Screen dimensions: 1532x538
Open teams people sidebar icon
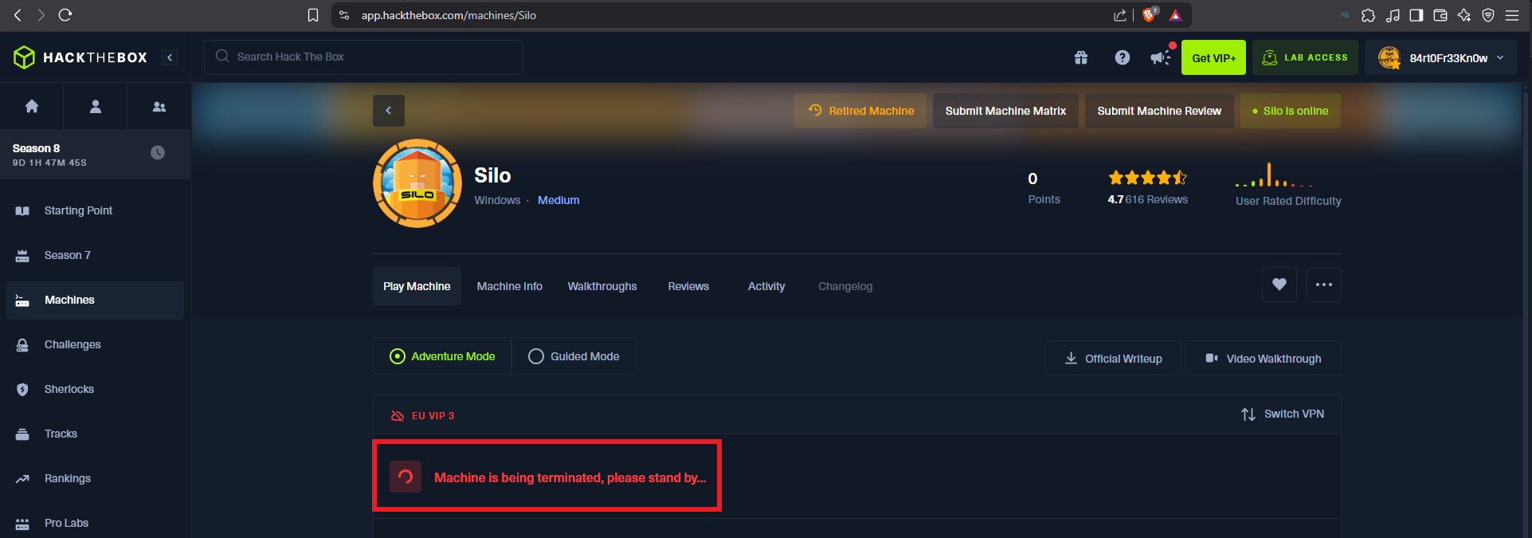[x=159, y=106]
